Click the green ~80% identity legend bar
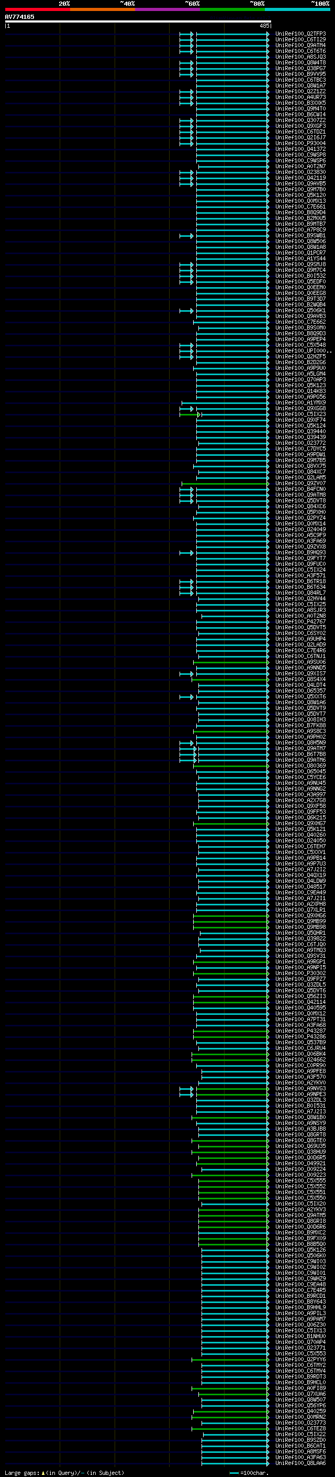Image resolution: width=335 pixels, height=1477 pixels. point(232,9)
